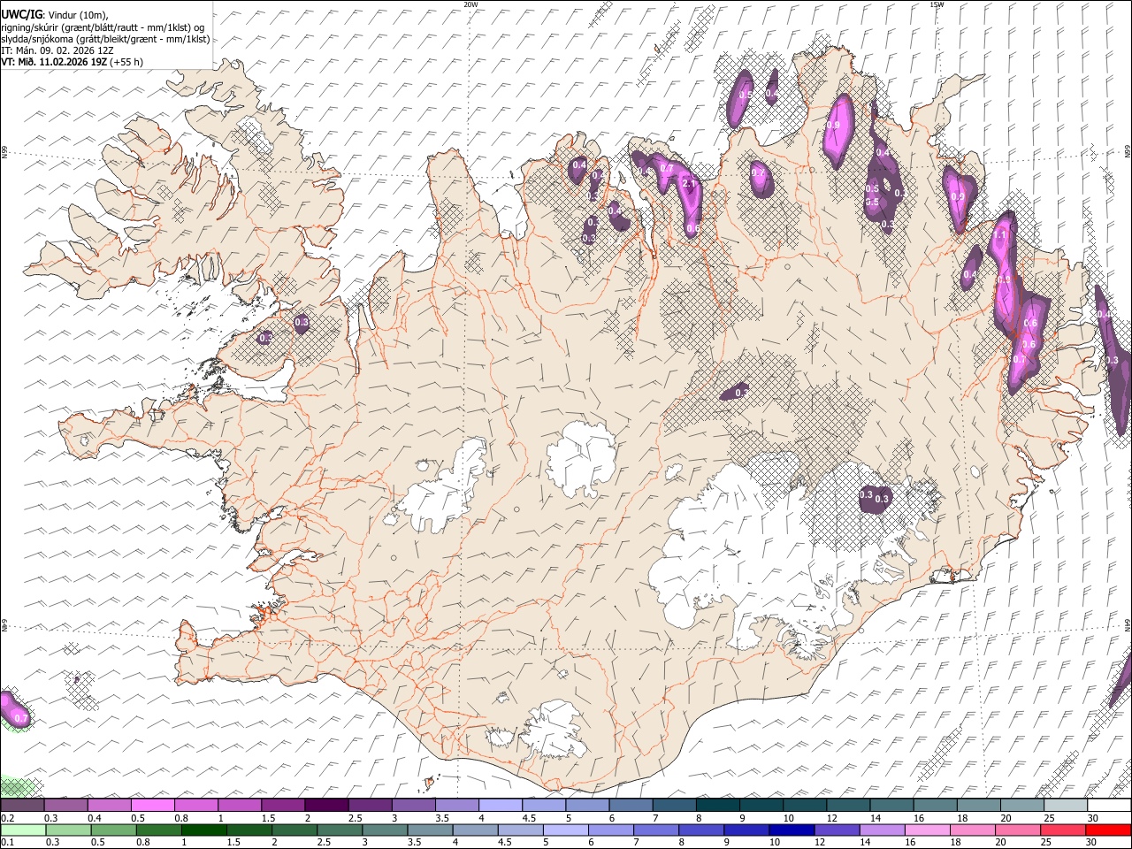Click the palest green rain swatch at 0.1
This screenshot has width=1132, height=849.
[x=23, y=830]
